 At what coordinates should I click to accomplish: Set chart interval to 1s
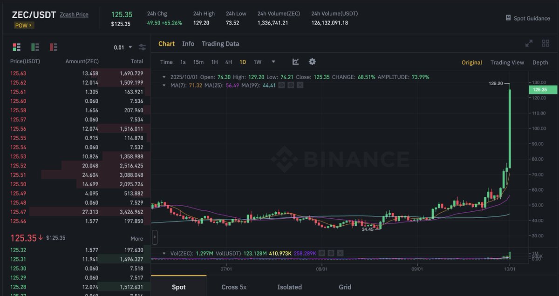183,62
